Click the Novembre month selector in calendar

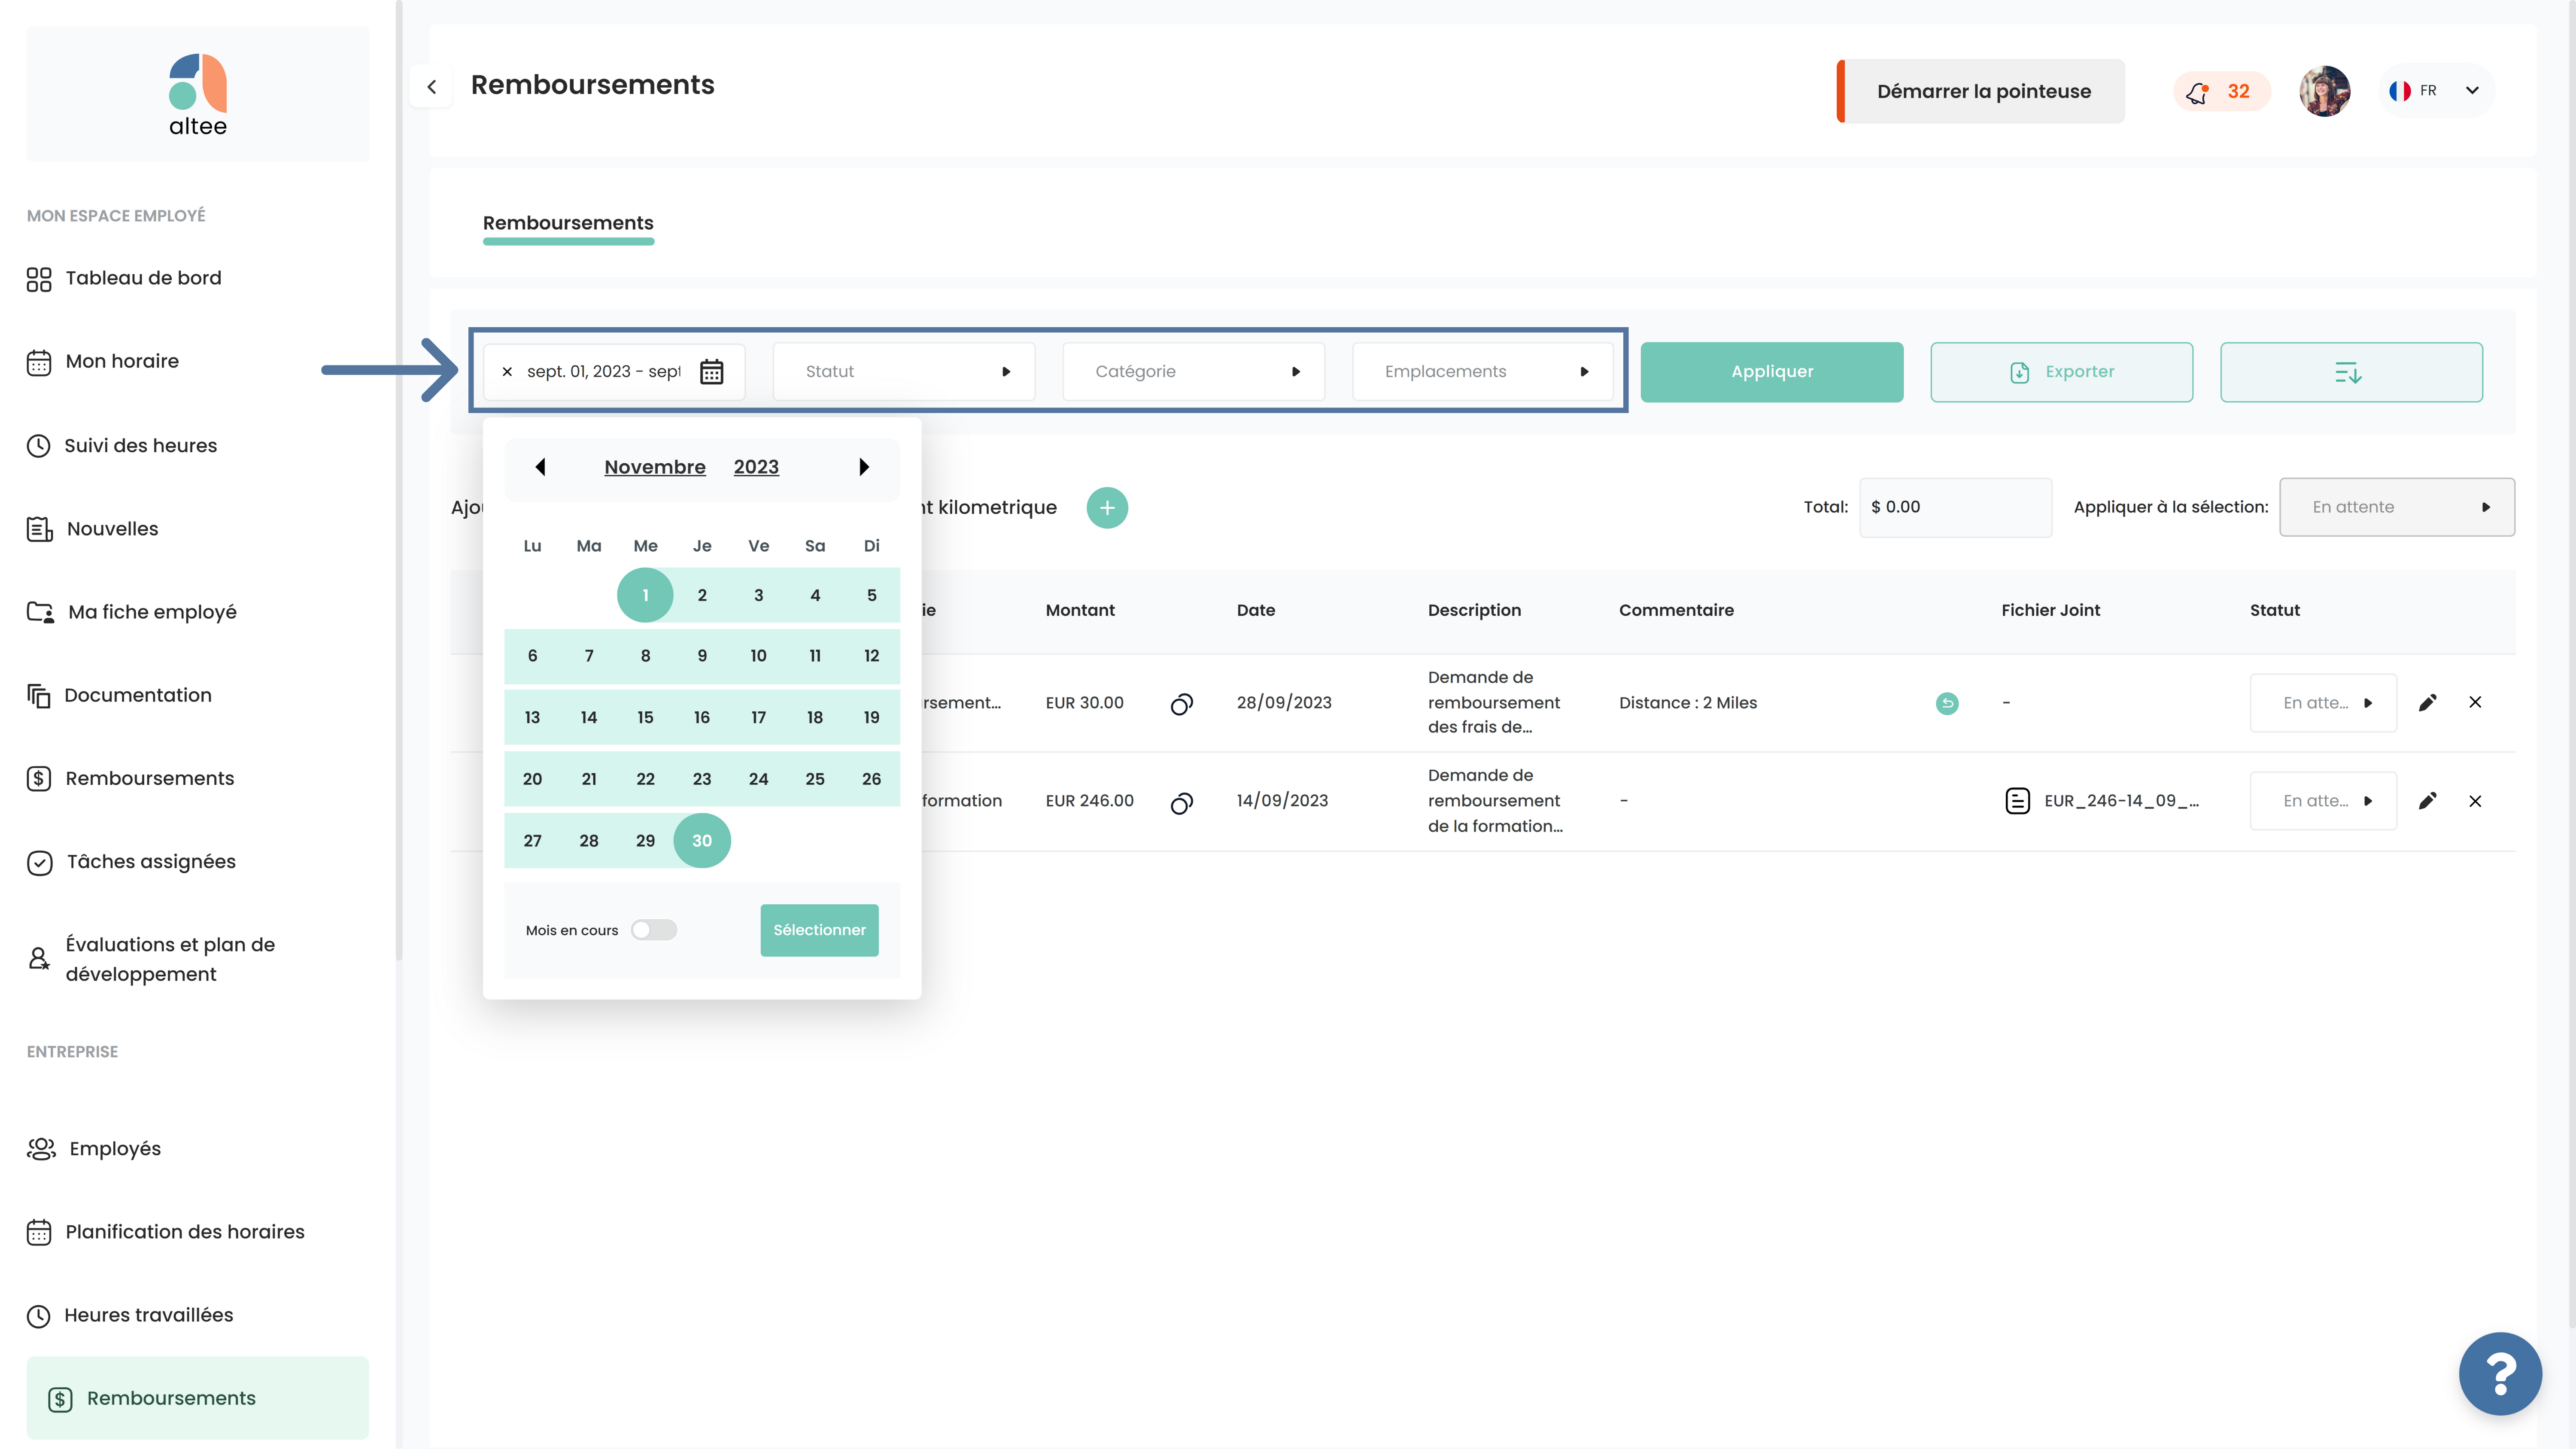(655, 467)
